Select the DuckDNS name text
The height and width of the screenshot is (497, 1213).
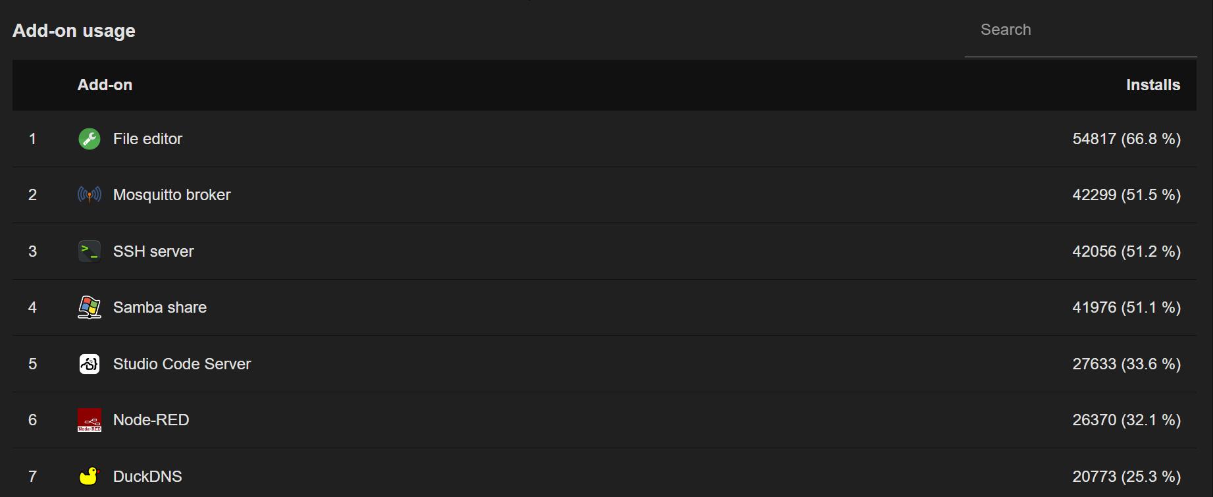tap(147, 477)
